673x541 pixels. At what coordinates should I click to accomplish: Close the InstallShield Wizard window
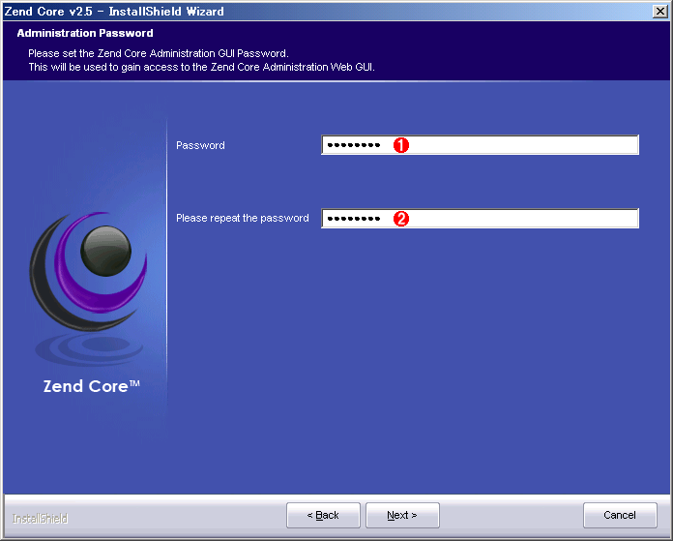point(660,12)
